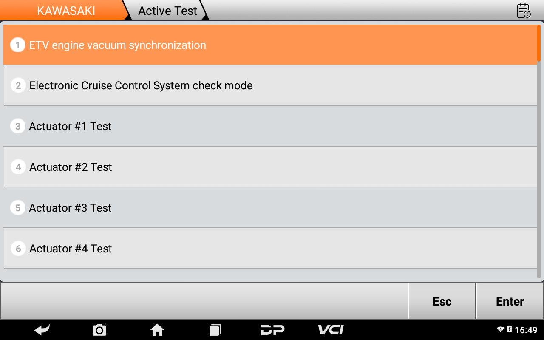This screenshot has width=544, height=340.
Task: Tap the DP icon in the navigation bar
Action: (272, 330)
